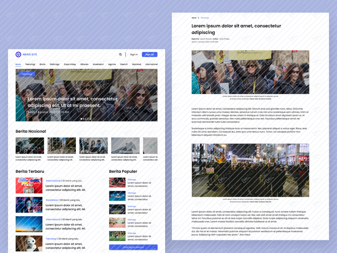Open the Teknologi navigation tab
The height and width of the screenshot is (253, 337).
[x=30, y=64]
